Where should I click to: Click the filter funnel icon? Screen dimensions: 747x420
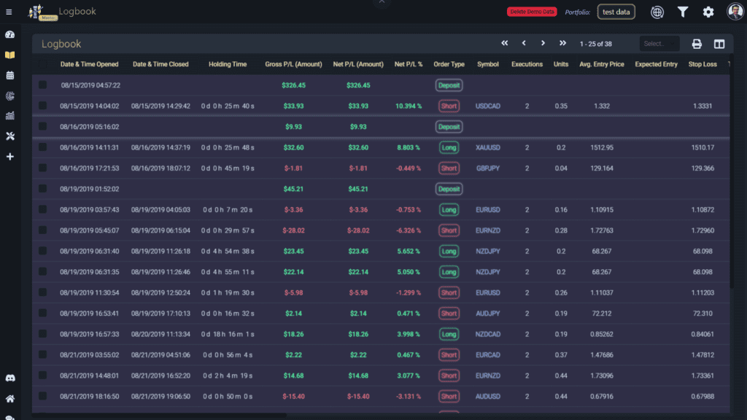[x=682, y=12]
